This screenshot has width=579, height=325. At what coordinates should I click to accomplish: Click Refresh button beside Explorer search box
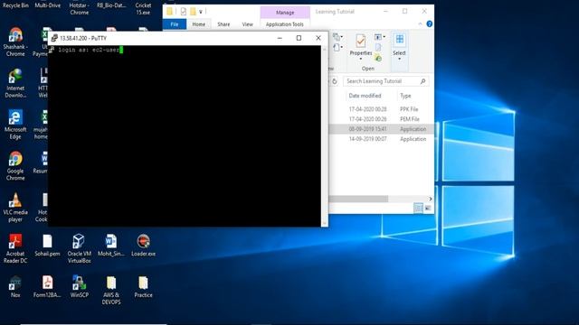tap(335, 81)
